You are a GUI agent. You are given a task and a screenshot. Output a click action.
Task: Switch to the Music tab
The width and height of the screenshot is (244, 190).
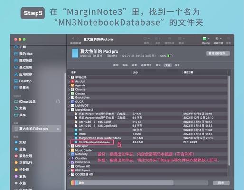[125, 65]
